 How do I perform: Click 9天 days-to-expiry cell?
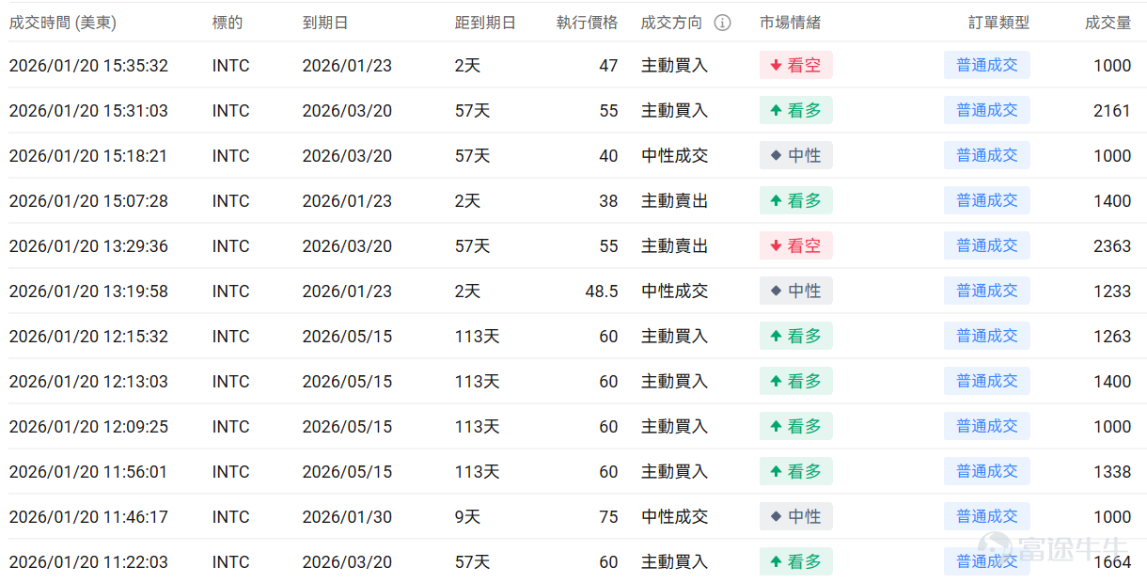[x=467, y=517]
